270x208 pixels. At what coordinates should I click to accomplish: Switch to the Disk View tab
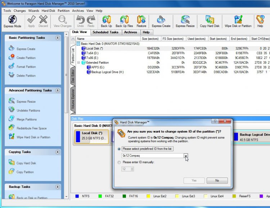coord(80,32)
